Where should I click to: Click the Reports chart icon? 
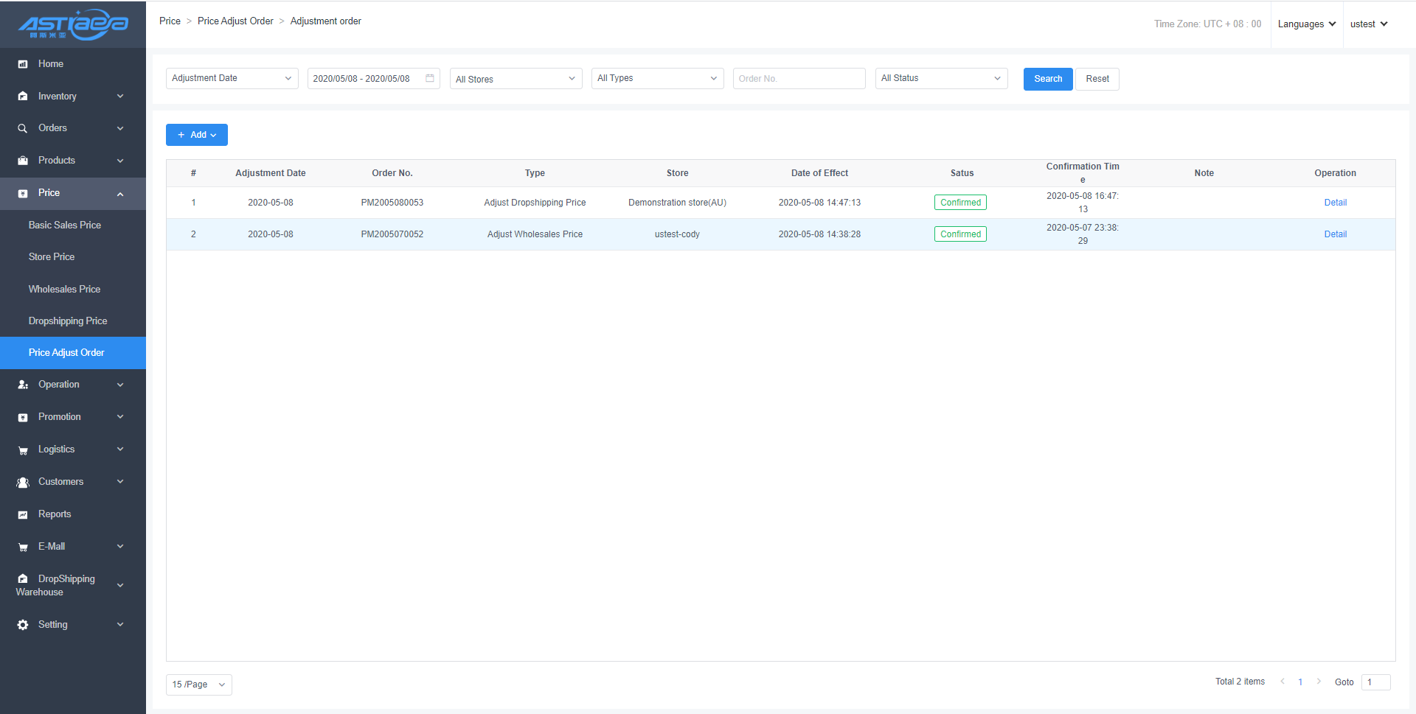[x=23, y=514]
